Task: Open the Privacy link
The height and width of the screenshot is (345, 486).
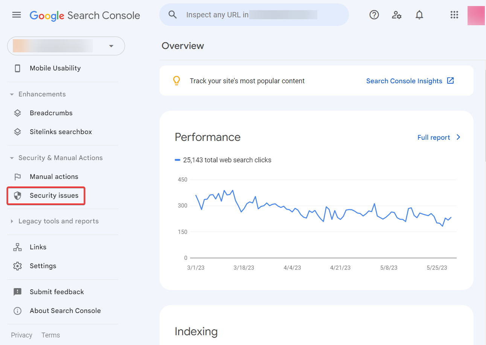Action: [21, 335]
